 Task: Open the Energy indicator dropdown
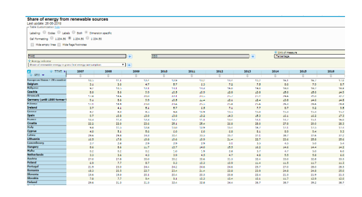click(77, 65)
